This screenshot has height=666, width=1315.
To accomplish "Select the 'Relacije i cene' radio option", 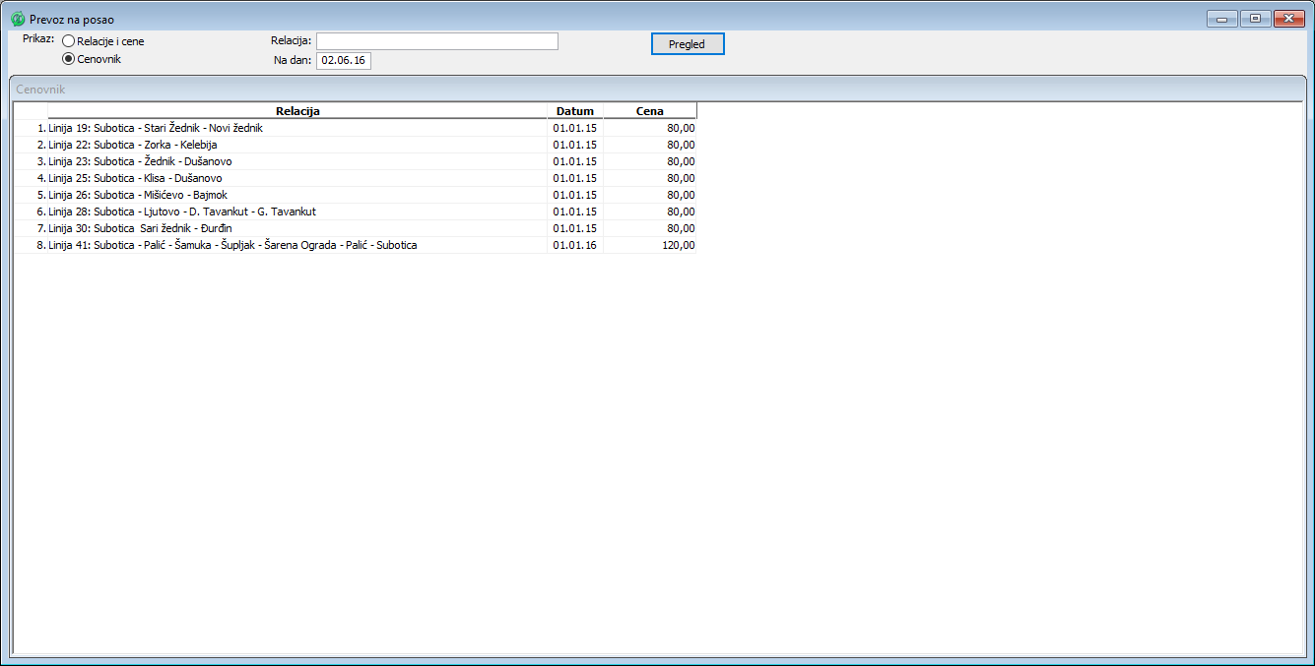I will (x=69, y=41).
